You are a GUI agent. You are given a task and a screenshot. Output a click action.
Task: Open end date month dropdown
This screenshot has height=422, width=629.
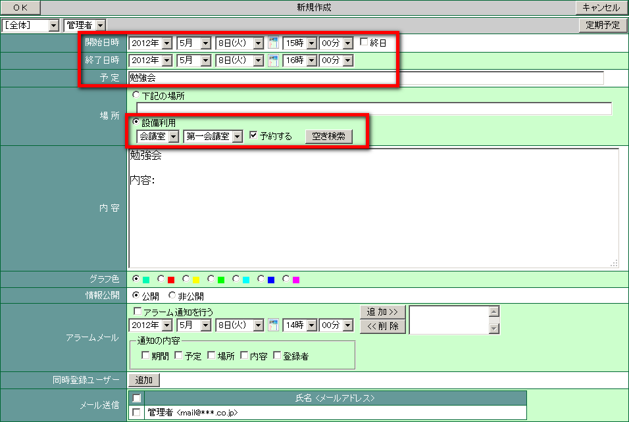(x=193, y=60)
